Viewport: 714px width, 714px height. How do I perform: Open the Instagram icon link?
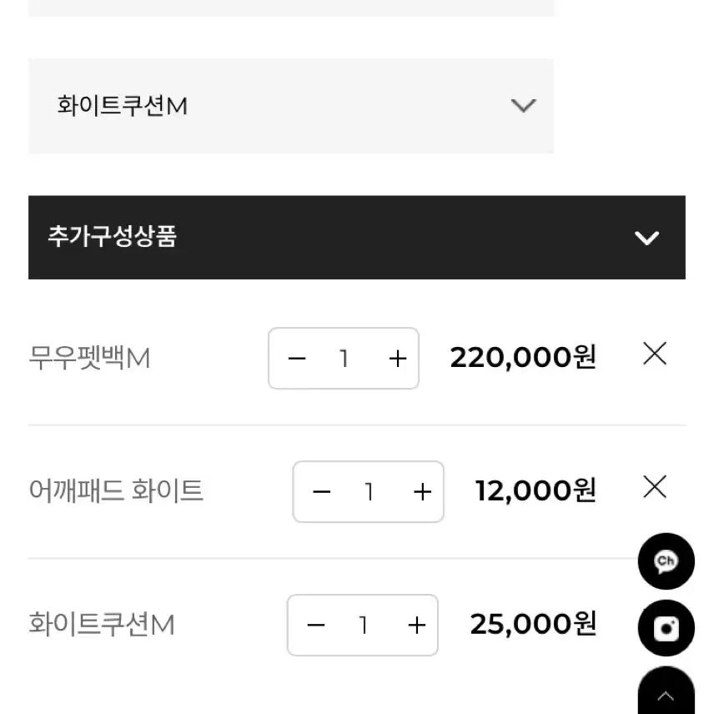(x=666, y=628)
